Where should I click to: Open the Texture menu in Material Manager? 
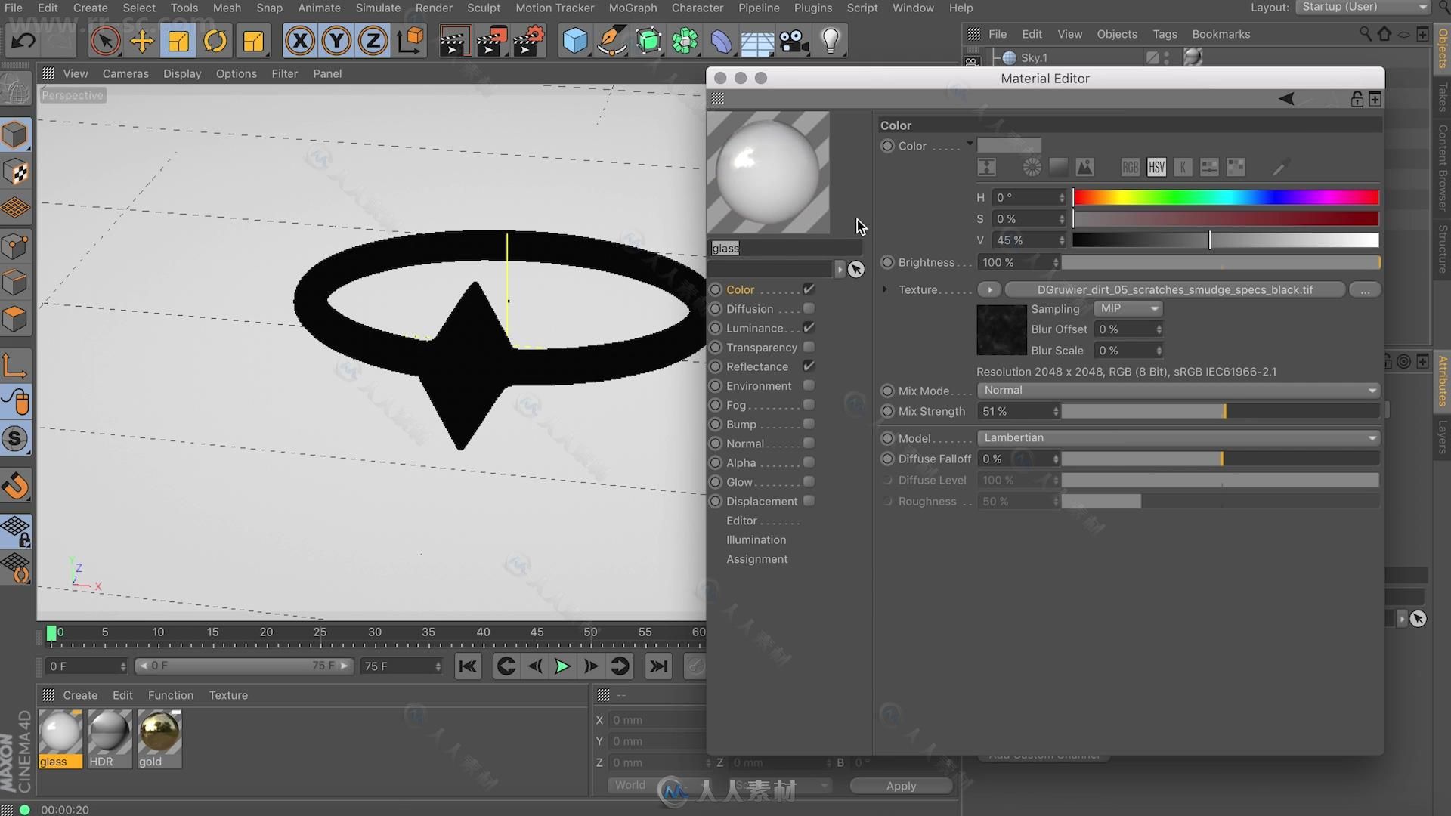click(228, 695)
